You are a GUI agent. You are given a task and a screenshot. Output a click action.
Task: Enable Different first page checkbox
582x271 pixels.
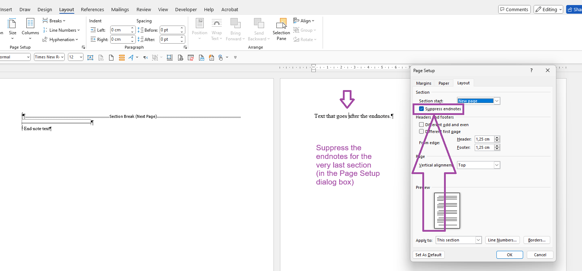click(x=421, y=132)
